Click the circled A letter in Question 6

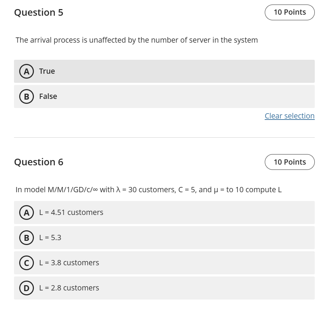tap(26, 212)
